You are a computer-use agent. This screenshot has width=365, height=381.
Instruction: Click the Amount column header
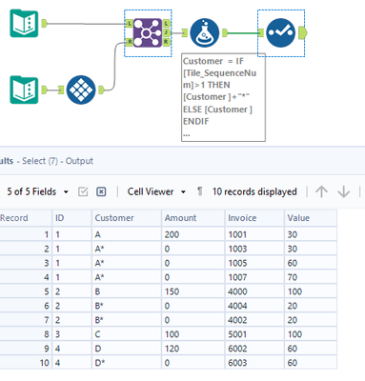click(193, 218)
